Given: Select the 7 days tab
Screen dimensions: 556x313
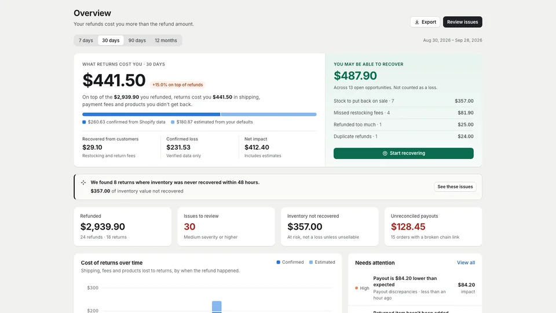Looking at the screenshot, I should click(86, 41).
